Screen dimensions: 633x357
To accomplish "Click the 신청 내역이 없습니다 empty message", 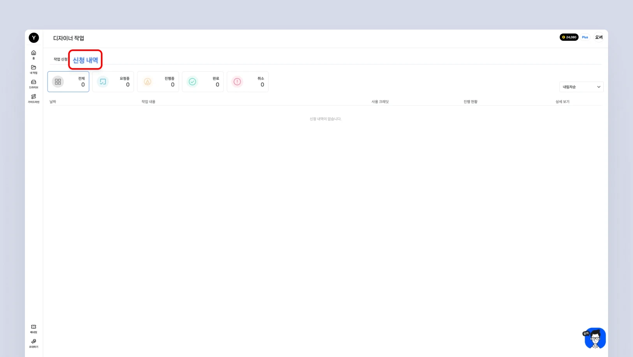I will coord(325,119).
